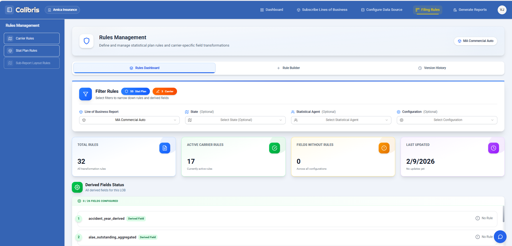The height and width of the screenshot is (246, 512).
Task: Click the gear icon beside Derived Fields Status
Action: 77,187
